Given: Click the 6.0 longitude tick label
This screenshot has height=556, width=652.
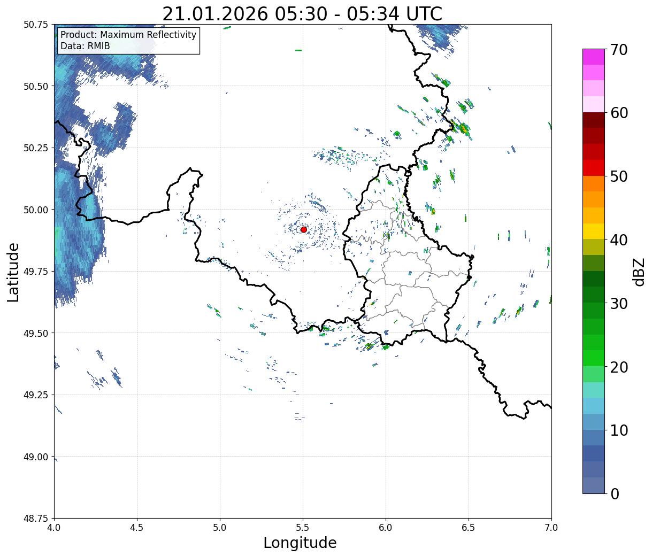Looking at the screenshot, I should 386,527.
